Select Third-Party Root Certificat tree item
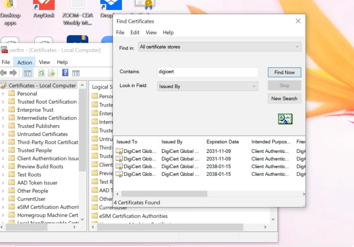The height and width of the screenshot is (247, 354). pyautogui.click(x=48, y=142)
